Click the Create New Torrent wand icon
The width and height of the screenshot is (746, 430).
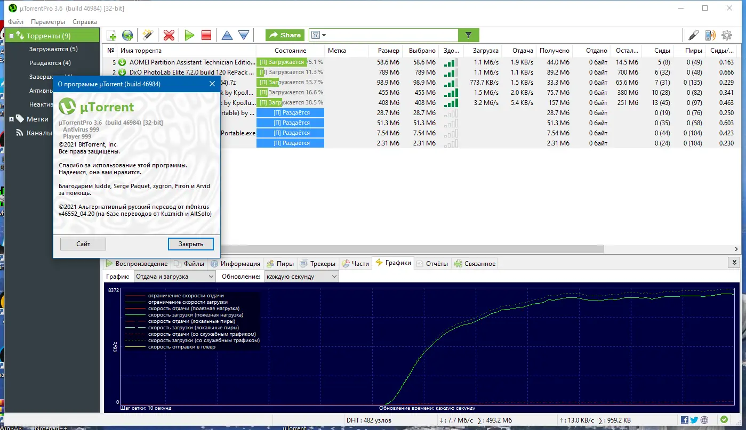pos(148,35)
